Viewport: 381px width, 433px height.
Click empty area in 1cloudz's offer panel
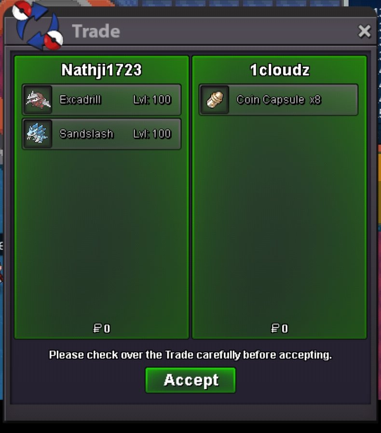click(279, 221)
